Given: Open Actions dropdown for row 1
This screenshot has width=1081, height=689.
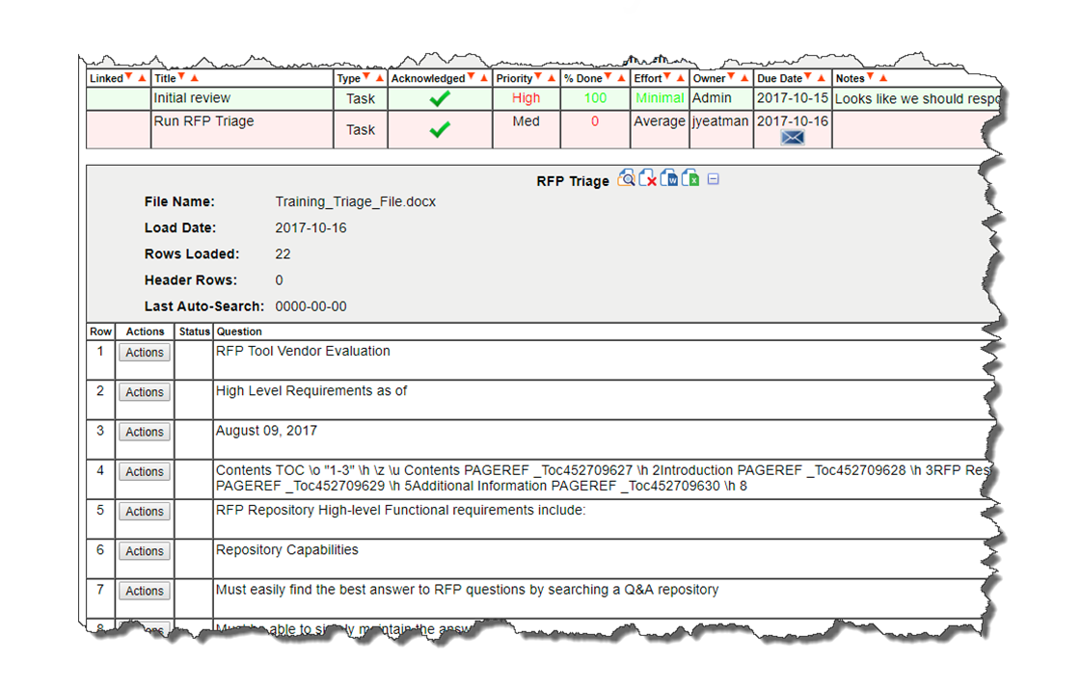Looking at the screenshot, I should [145, 353].
